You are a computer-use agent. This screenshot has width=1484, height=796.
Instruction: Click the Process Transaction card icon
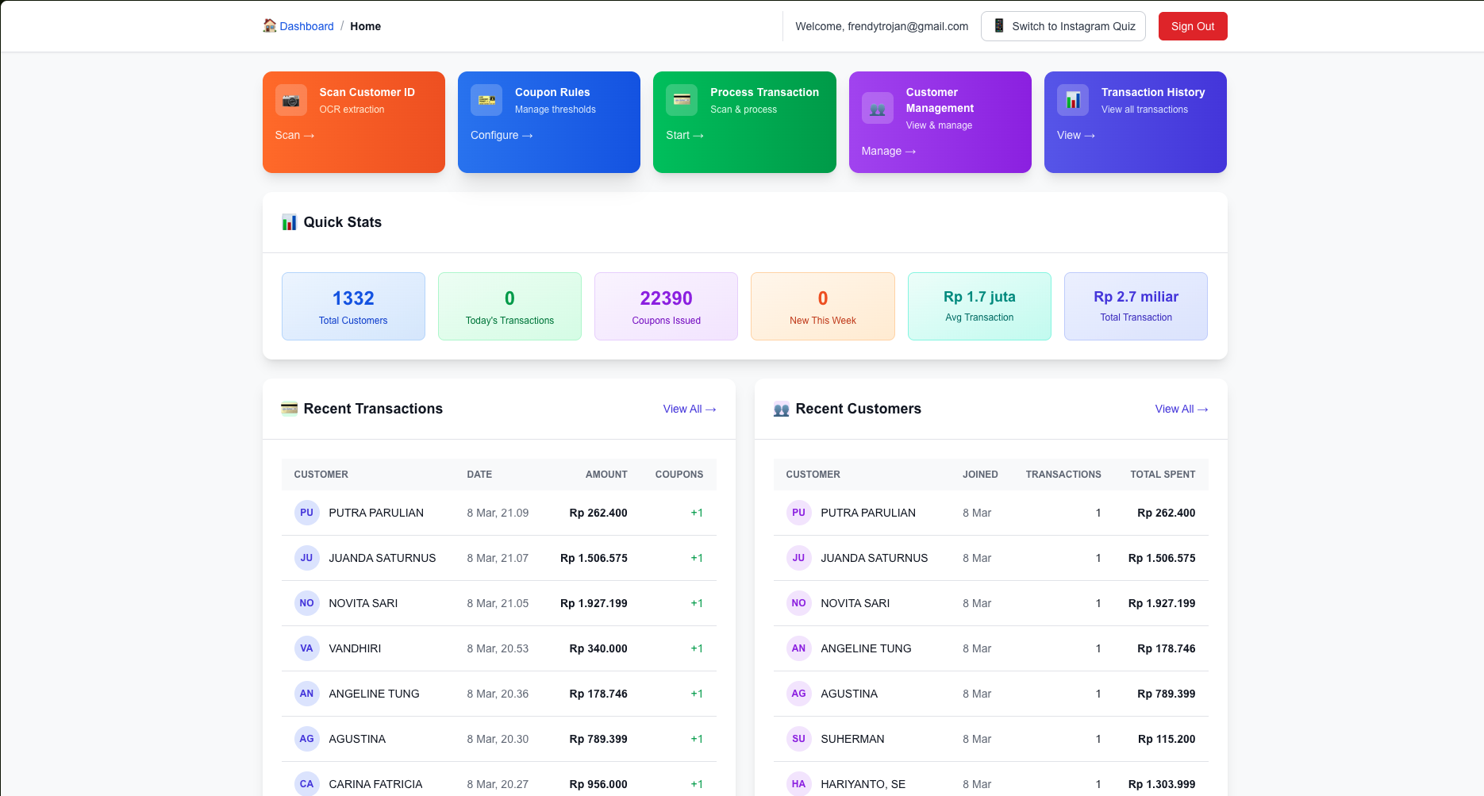(682, 101)
